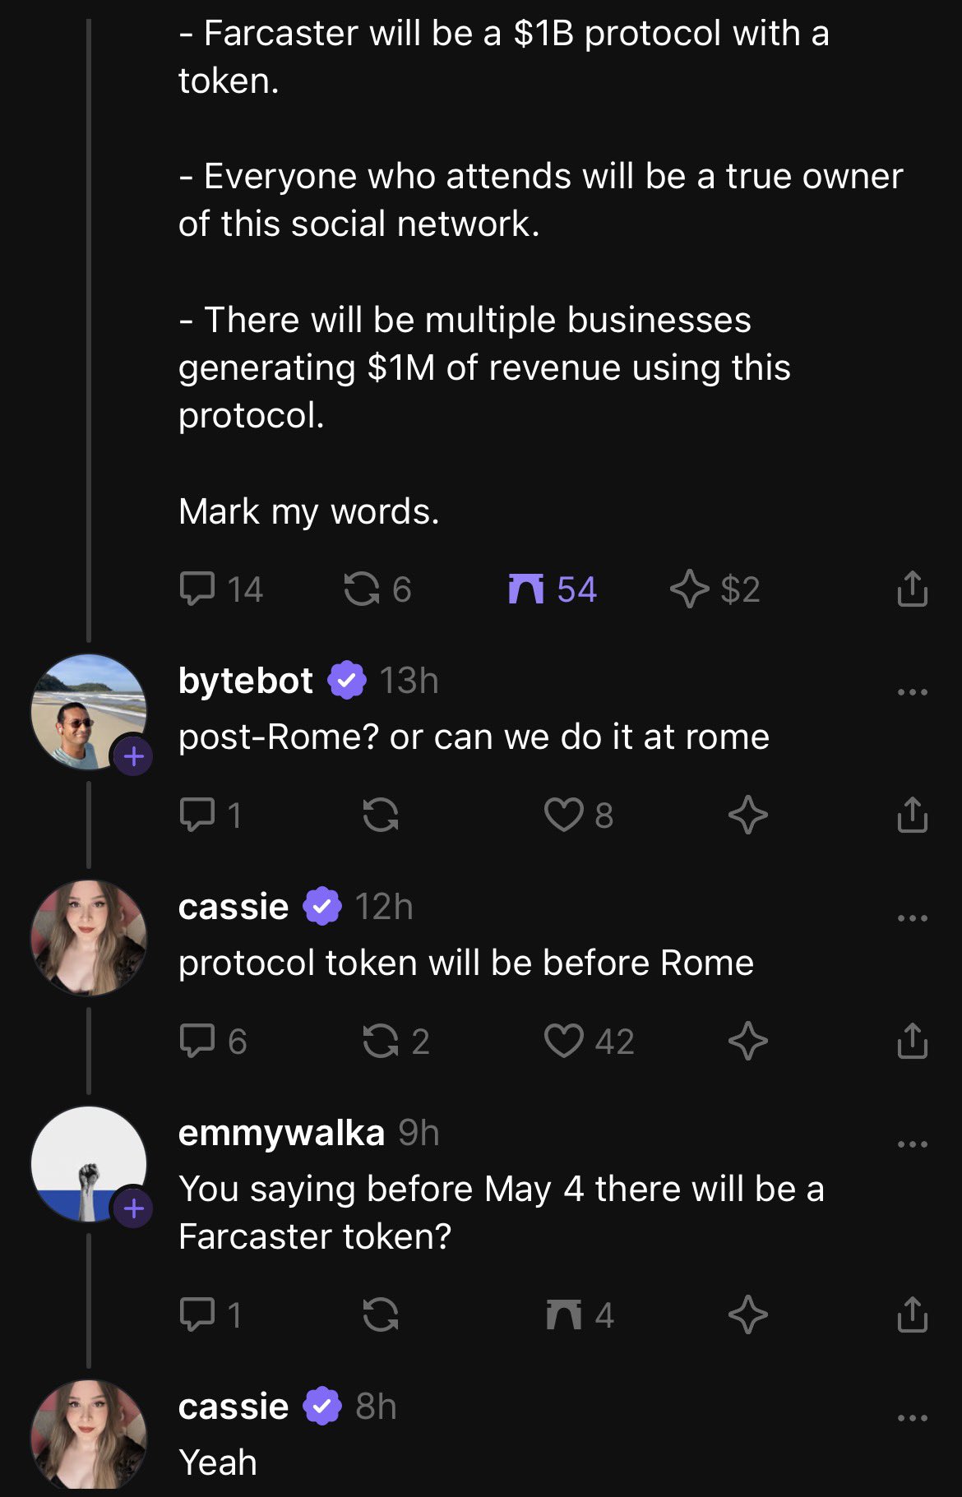Image resolution: width=962 pixels, height=1497 pixels.
Task: Open more options for emmywalka's reply
Action: (x=912, y=1144)
